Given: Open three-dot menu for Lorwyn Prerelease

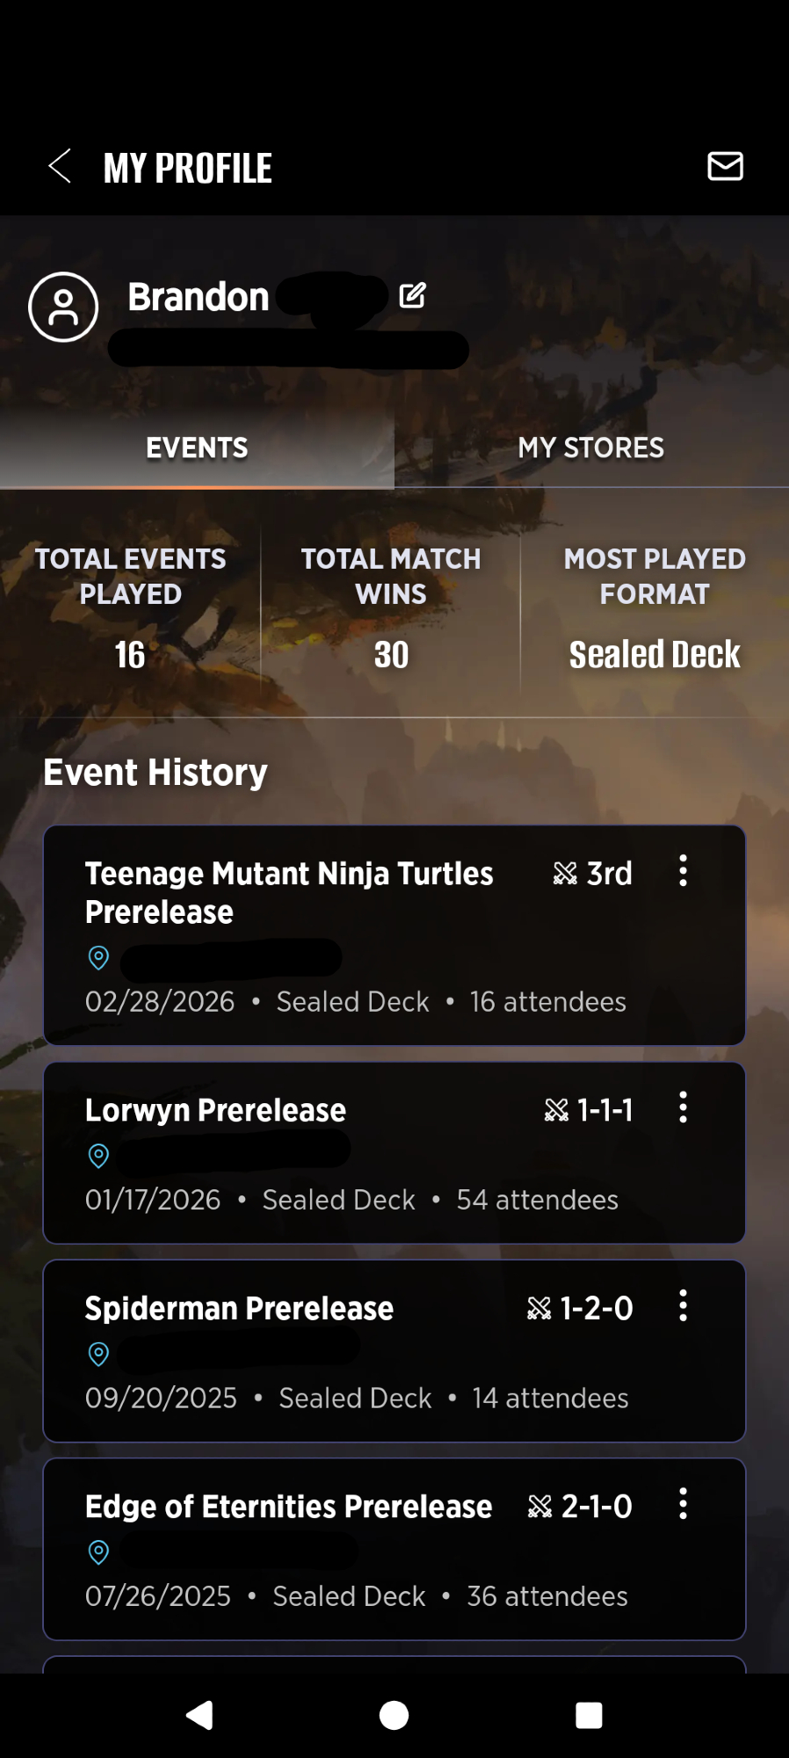Looking at the screenshot, I should [683, 1108].
